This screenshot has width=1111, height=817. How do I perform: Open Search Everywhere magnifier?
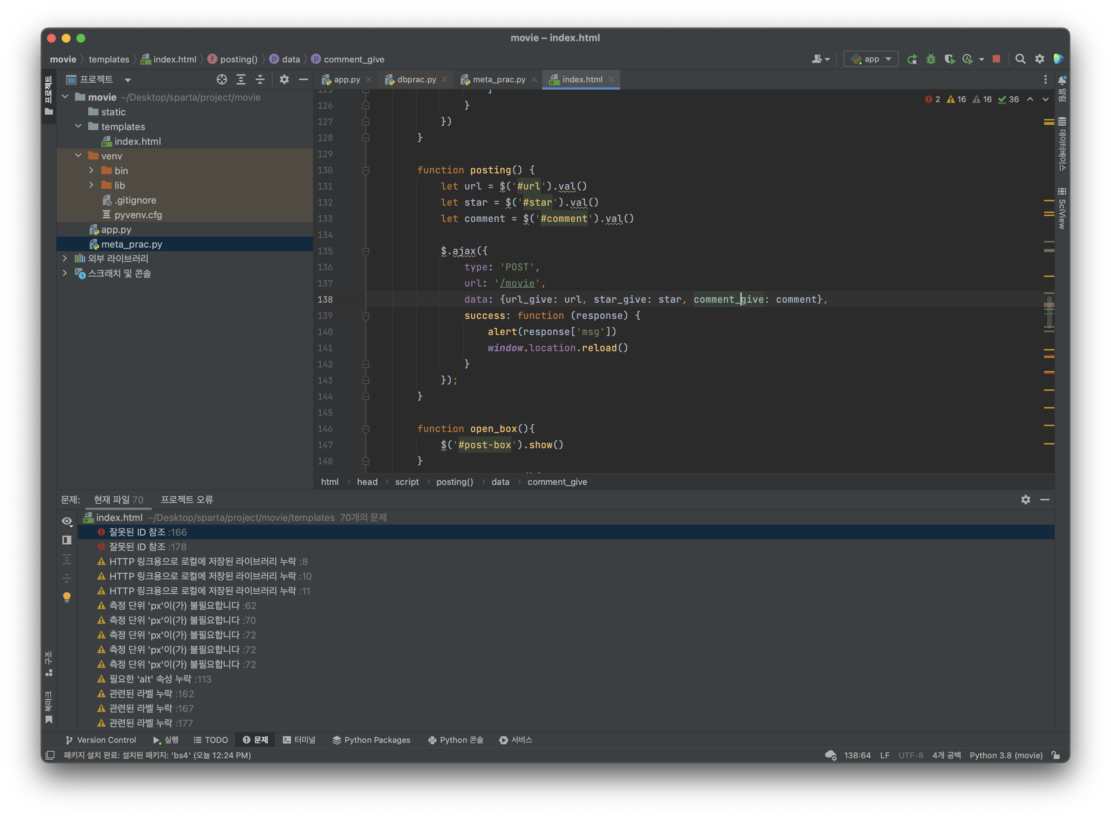tap(1020, 60)
